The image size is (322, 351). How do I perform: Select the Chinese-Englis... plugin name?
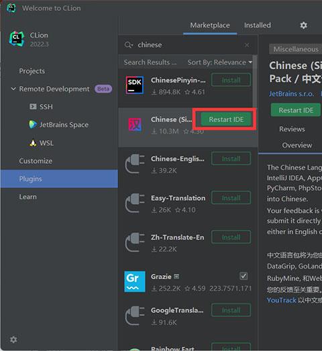(x=178, y=158)
